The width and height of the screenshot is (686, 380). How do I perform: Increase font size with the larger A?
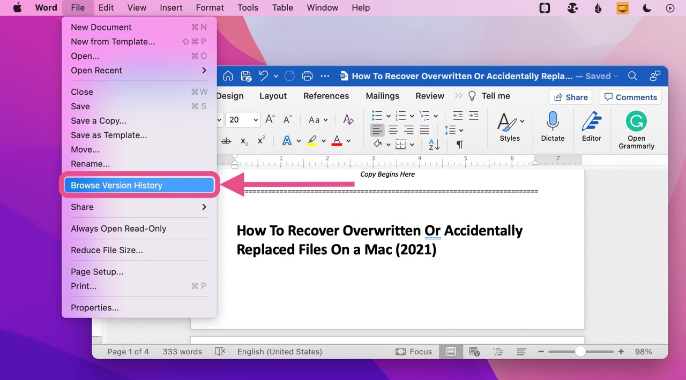[270, 119]
